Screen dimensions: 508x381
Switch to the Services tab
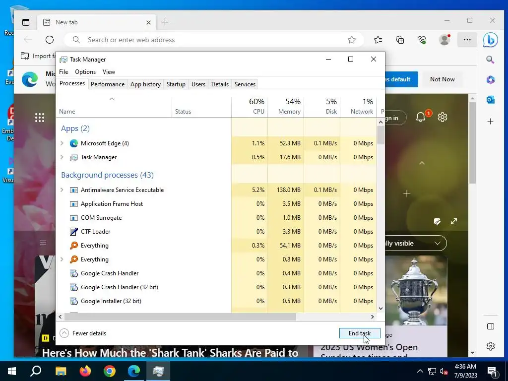[x=245, y=84]
